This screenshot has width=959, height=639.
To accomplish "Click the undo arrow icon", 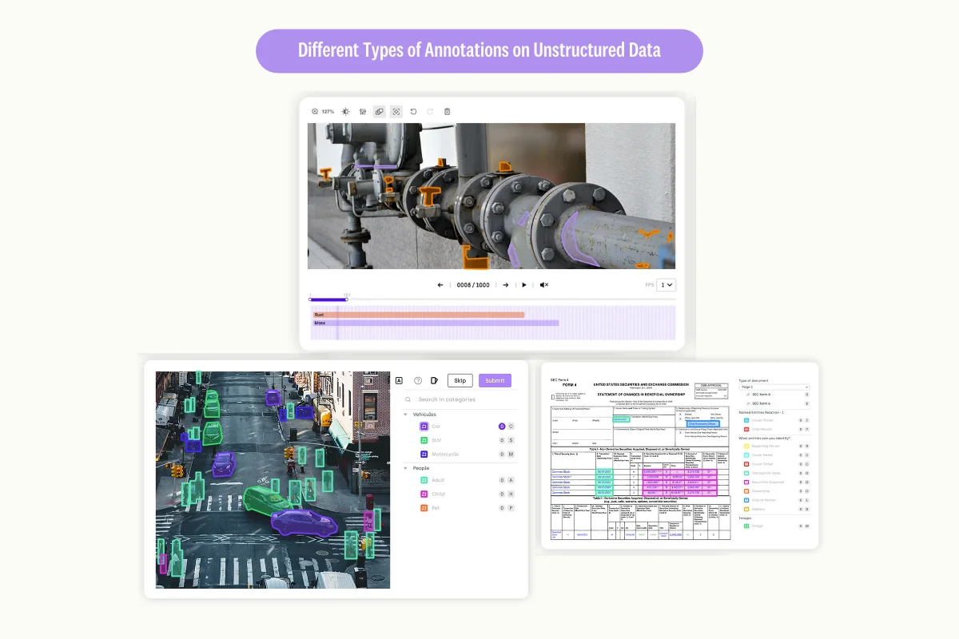I will (412, 111).
